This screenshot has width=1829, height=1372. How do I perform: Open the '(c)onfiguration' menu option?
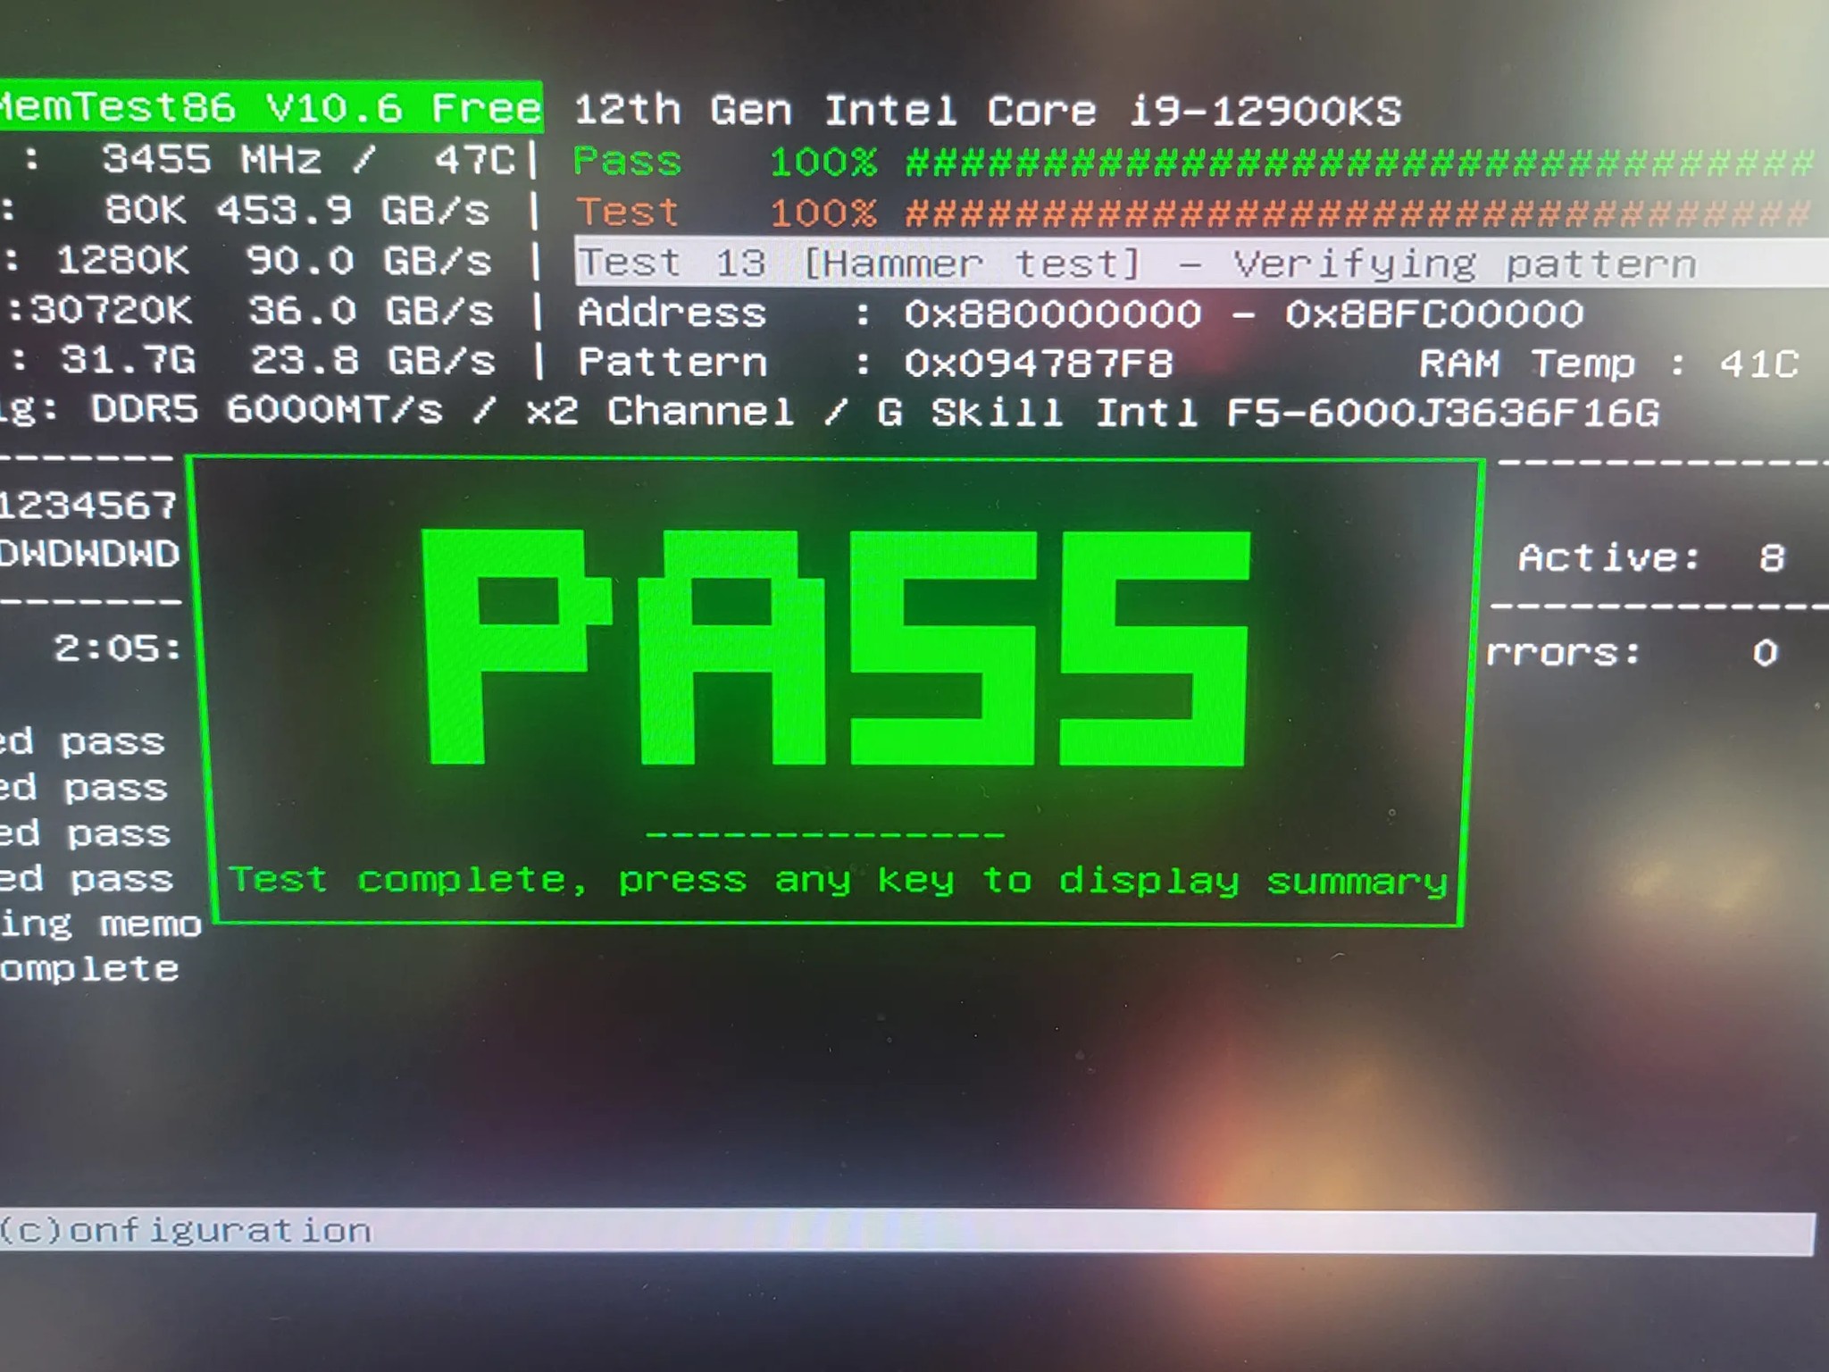tap(185, 1231)
